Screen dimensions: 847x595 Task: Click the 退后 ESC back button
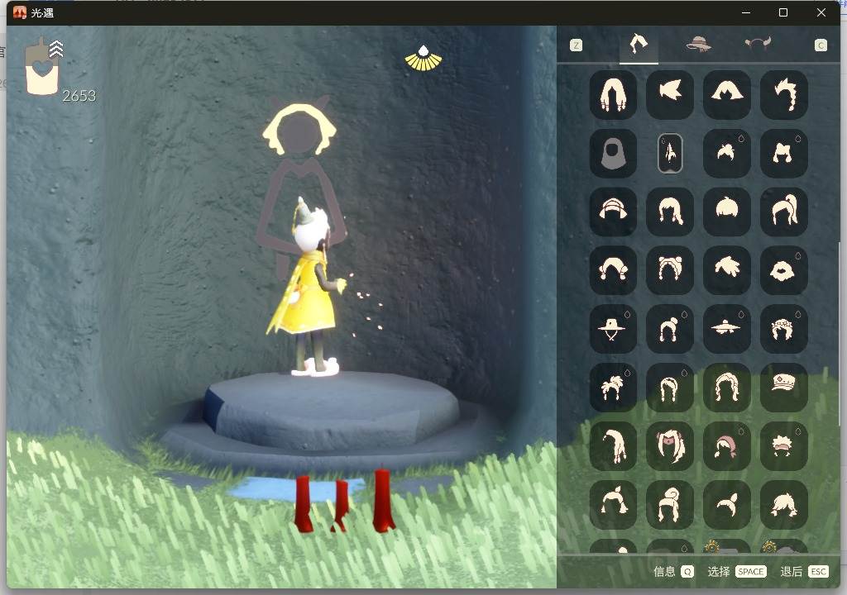[804, 571]
